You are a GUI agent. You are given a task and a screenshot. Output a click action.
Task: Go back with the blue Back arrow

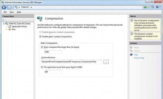click(4, 7)
